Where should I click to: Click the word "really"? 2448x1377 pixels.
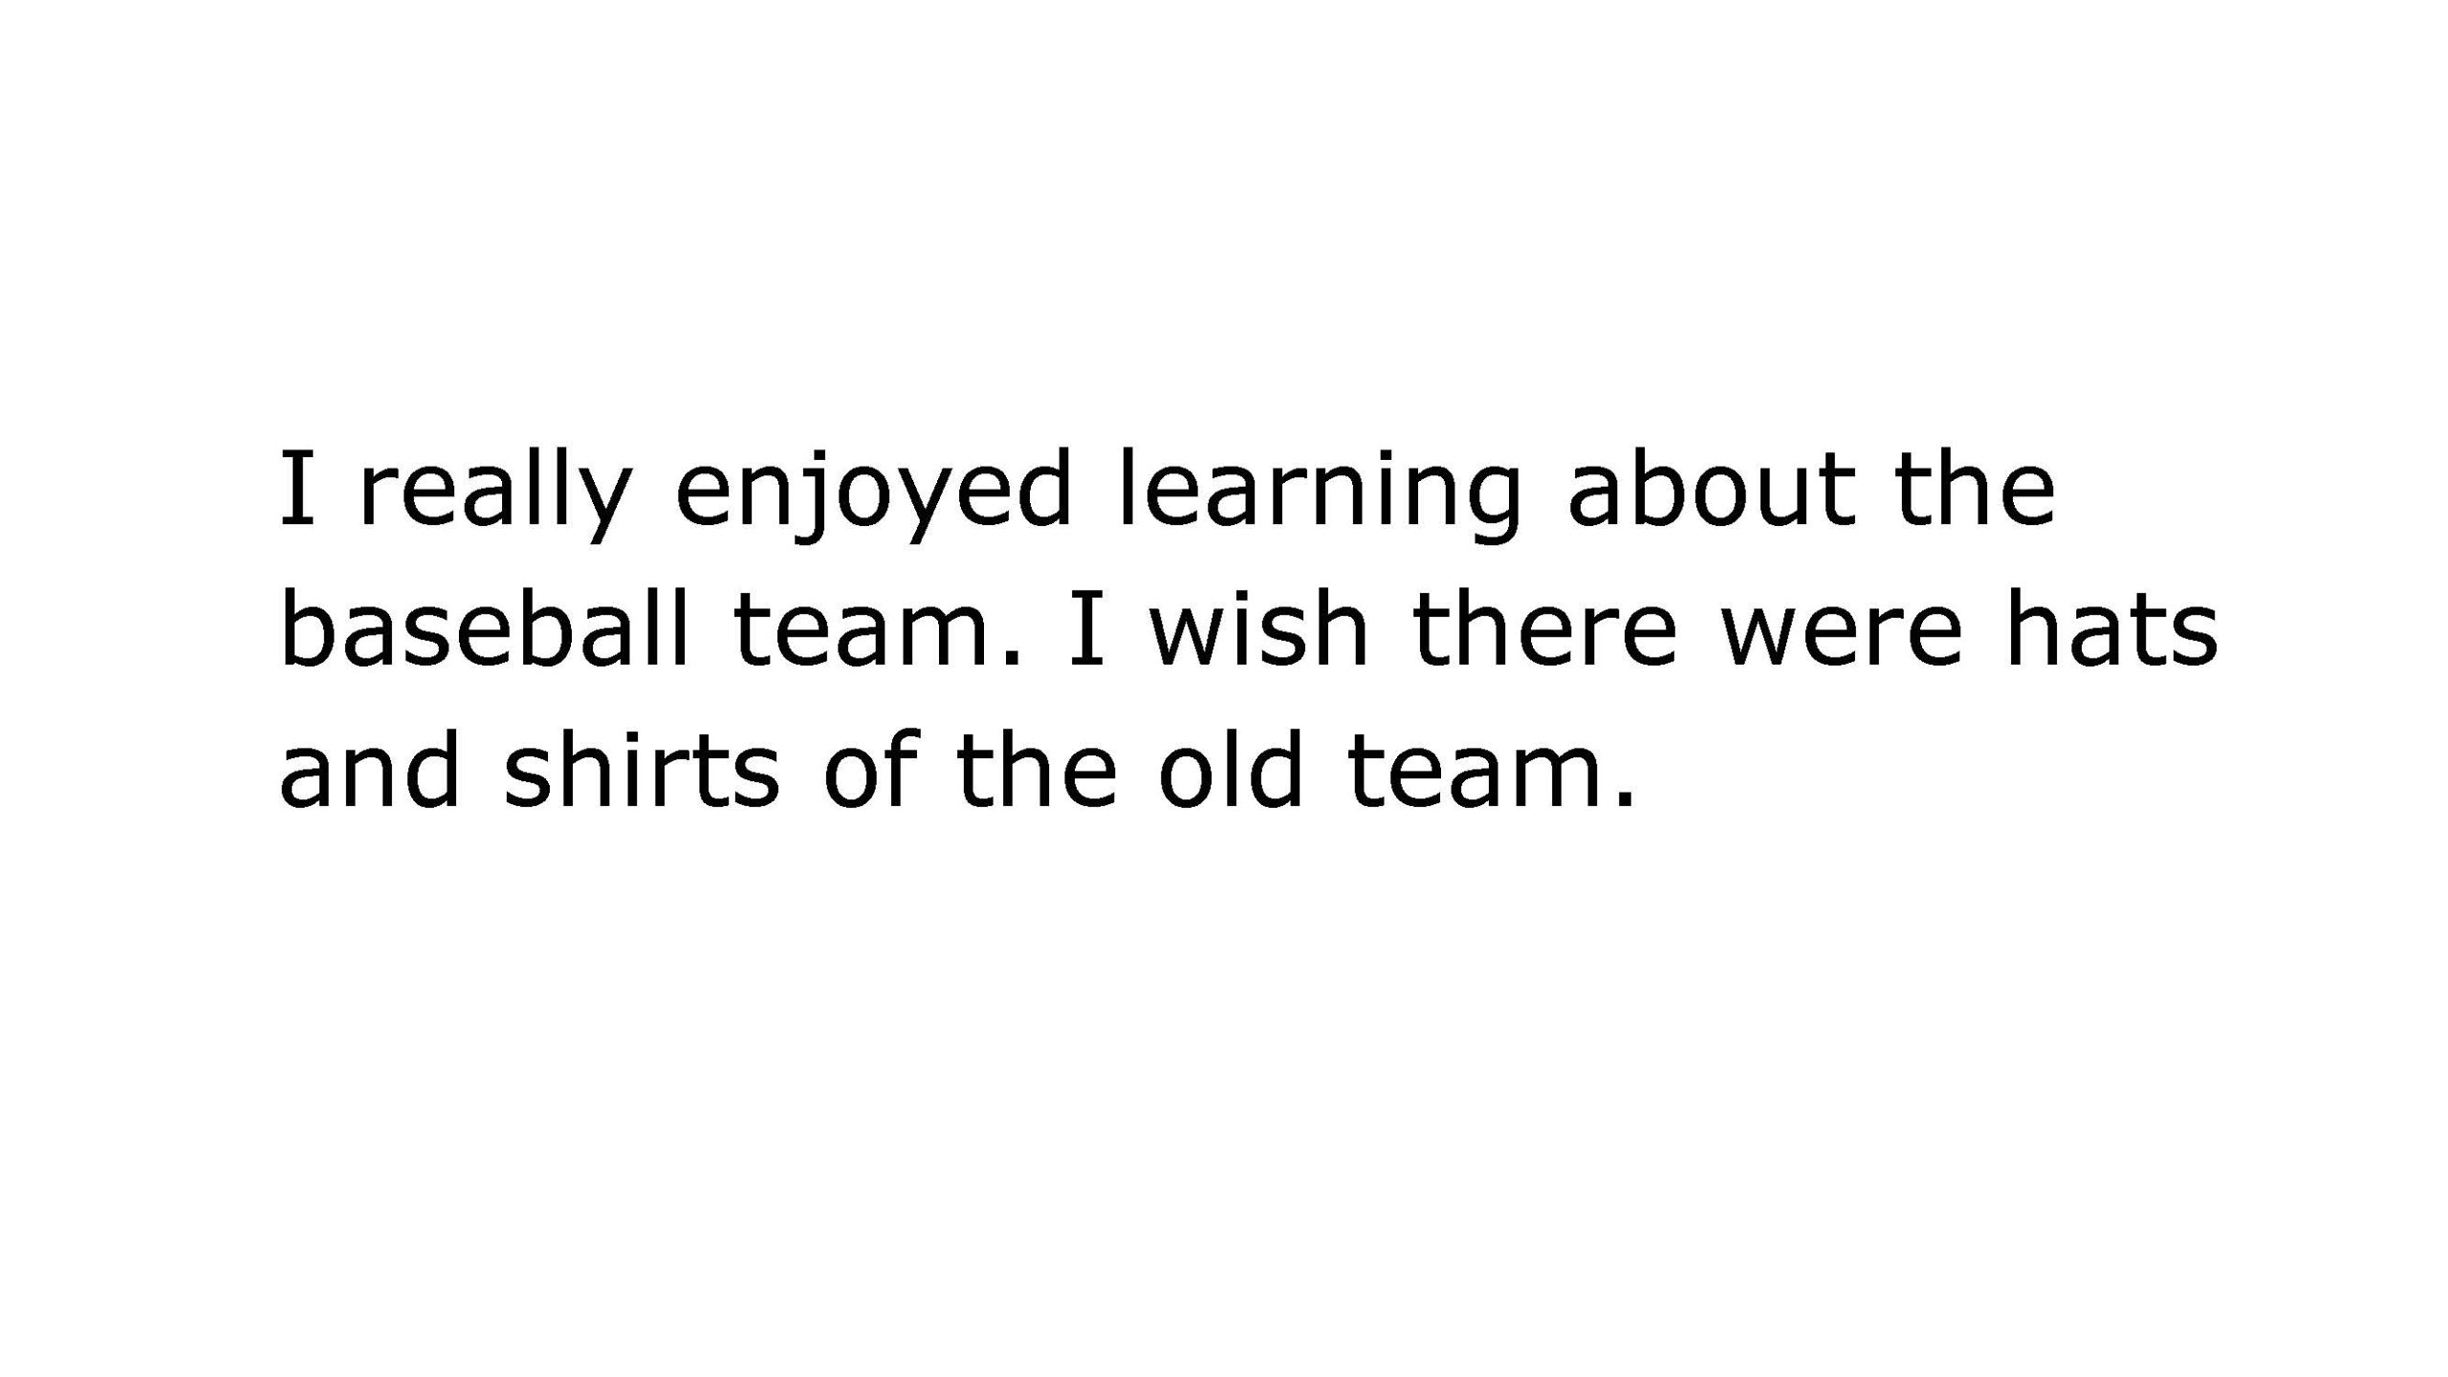pos(495,491)
